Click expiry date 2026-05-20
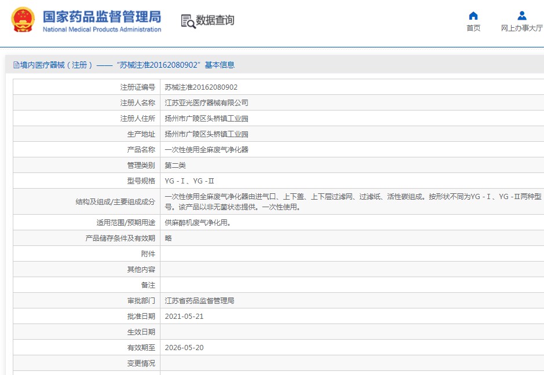The width and height of the screenshot is (544, 375). coord(184,347)
